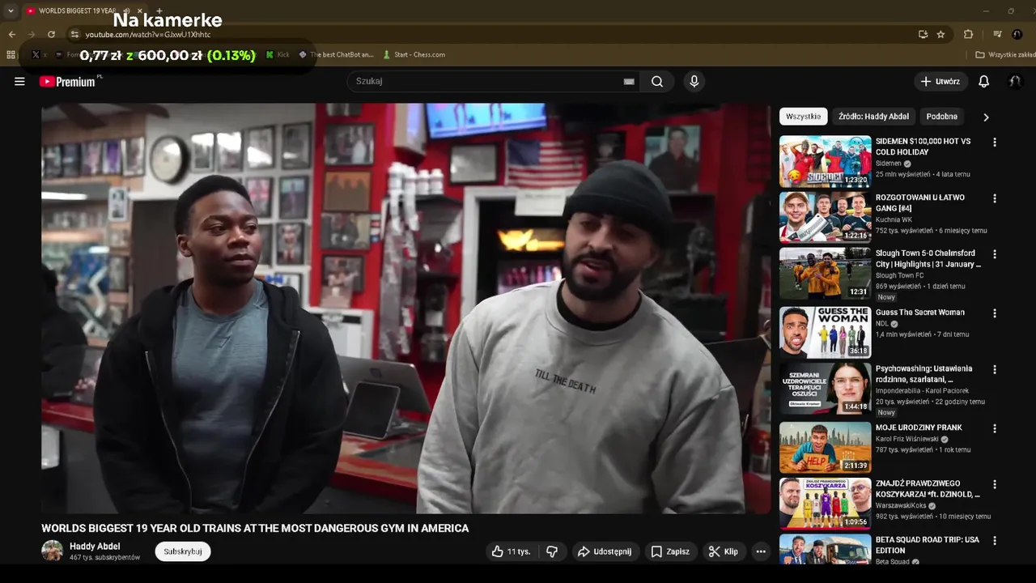This screenshot has width=1036, height=583.
Task: Open the Haddy Abdel channel name link
Action: point(95,547)
